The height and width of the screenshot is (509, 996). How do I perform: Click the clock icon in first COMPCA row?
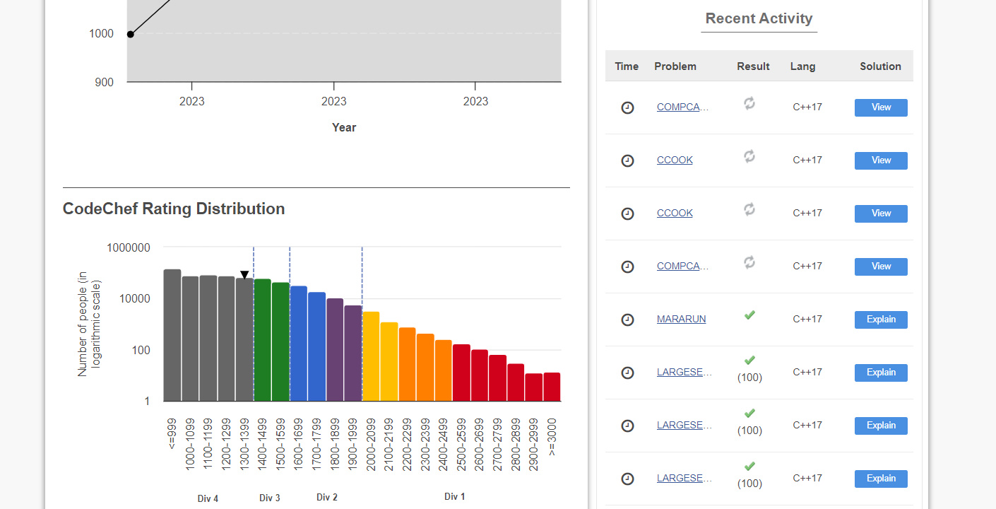(627, 107)
